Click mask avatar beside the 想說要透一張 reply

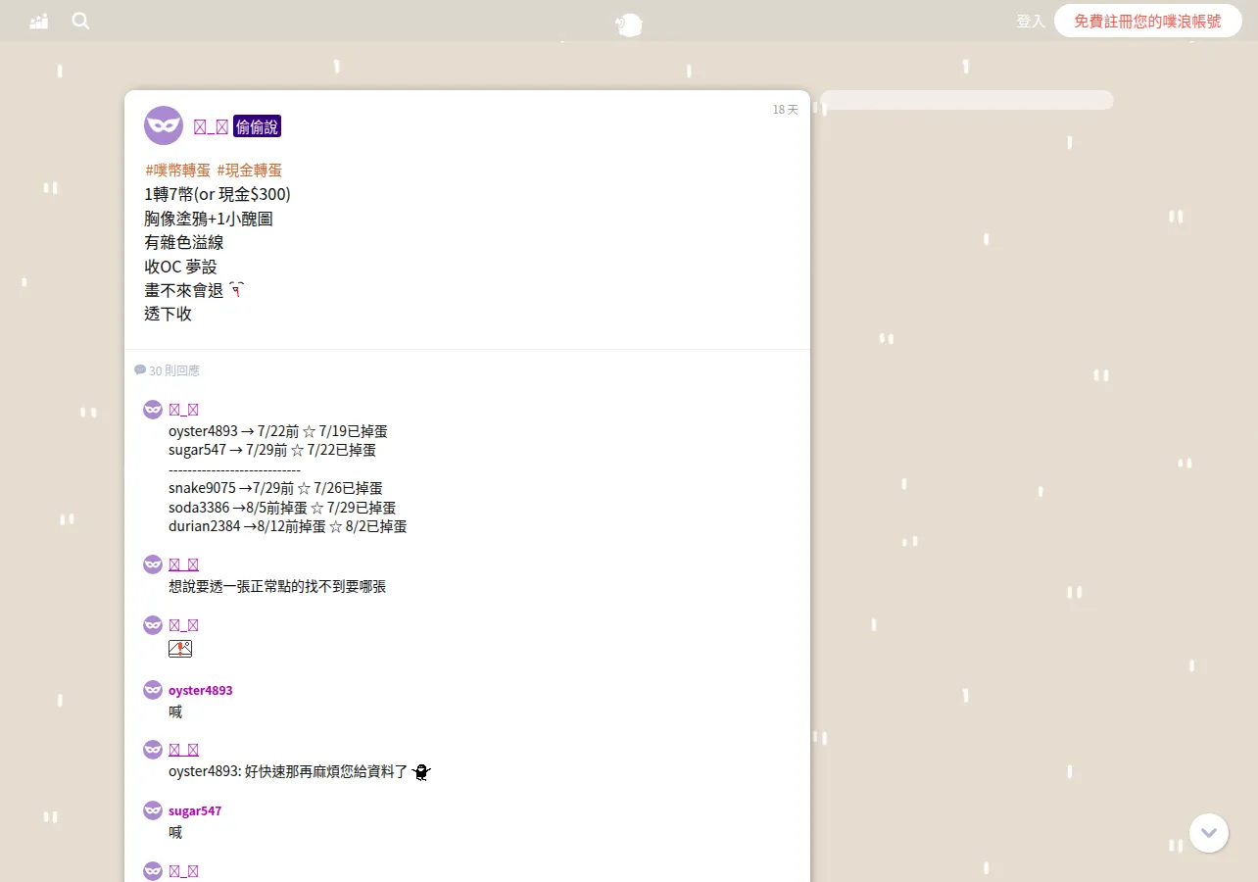[x=153, y=564]
